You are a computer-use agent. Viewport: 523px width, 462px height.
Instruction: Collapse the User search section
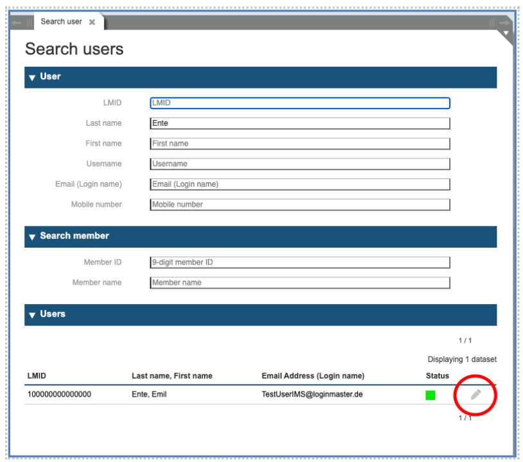33,76
